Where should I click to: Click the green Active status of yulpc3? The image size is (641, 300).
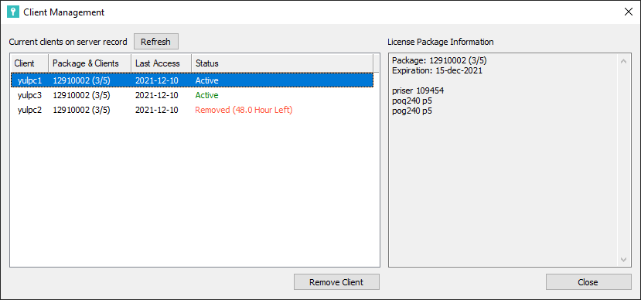click(206, 95)
